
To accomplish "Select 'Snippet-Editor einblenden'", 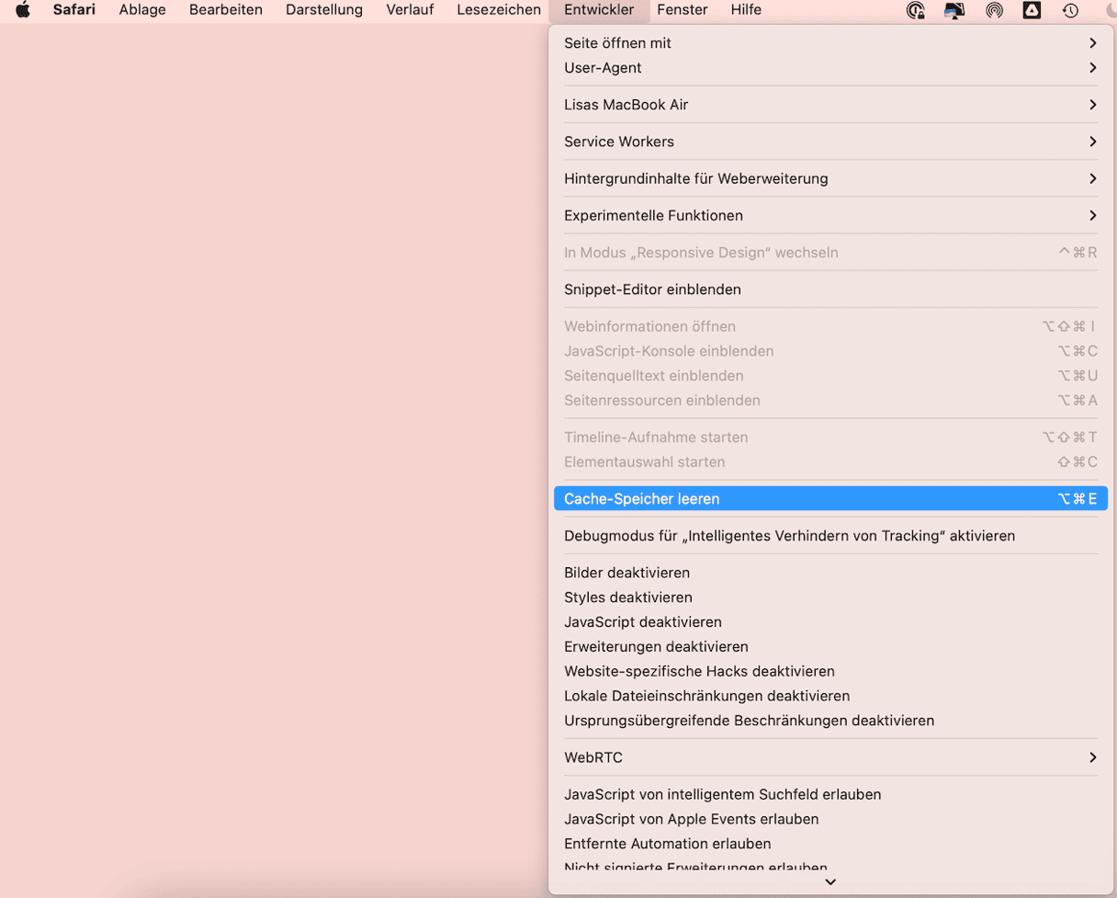I will point(830,290).
